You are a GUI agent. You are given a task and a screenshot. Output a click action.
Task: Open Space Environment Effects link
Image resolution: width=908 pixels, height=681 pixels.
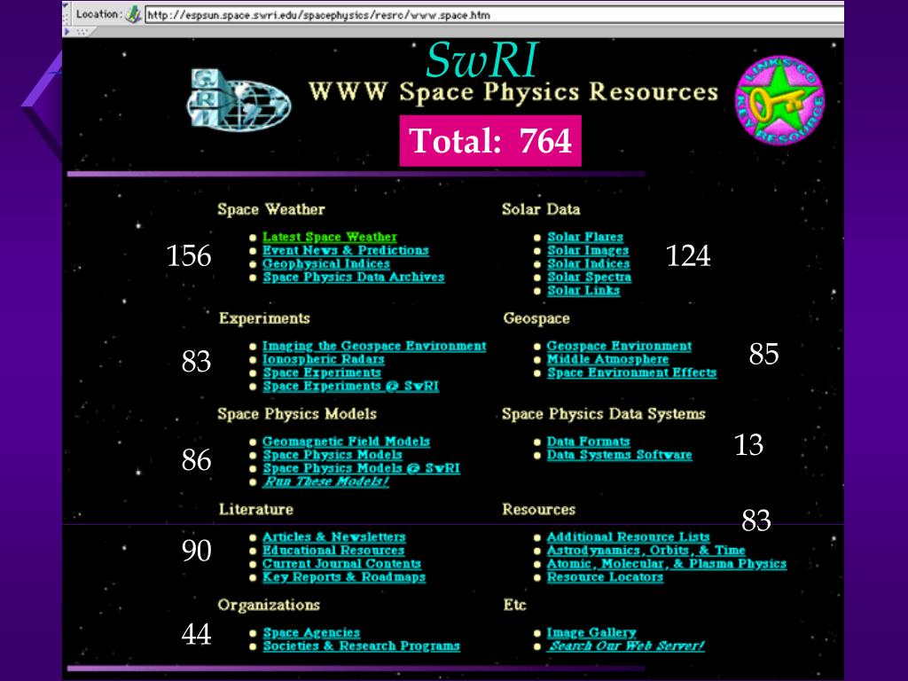(x=631, y=372)
